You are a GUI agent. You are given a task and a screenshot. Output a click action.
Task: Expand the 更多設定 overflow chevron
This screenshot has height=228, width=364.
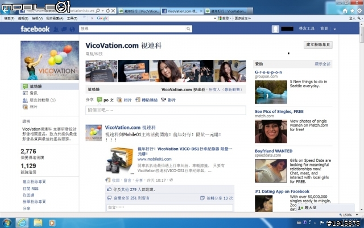250,18
